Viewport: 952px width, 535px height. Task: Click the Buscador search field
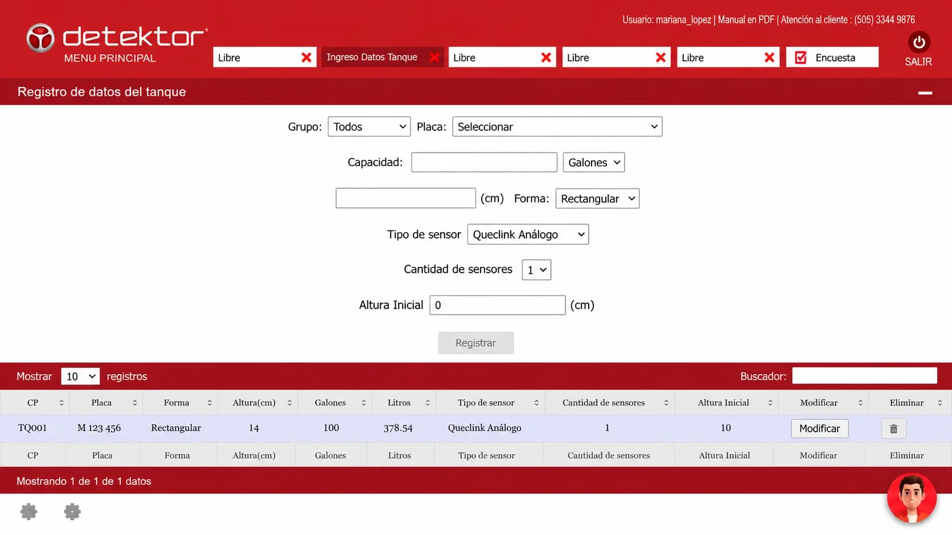pyautogui.click(x=864, y=376)
